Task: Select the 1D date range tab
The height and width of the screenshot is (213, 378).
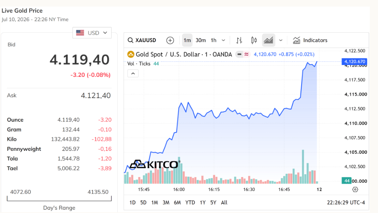Action: 132,202
